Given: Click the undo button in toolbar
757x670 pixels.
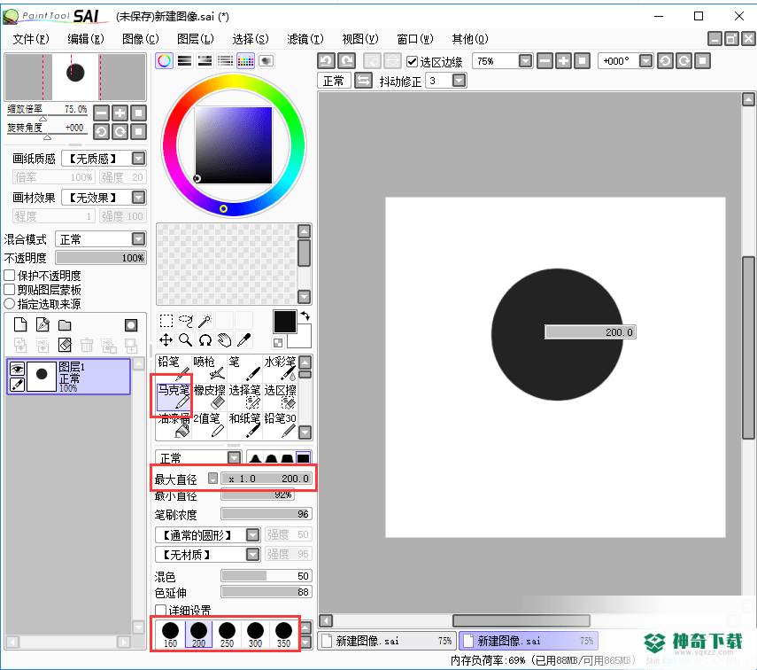Looking at the screenshot, I should pos(326,61).
